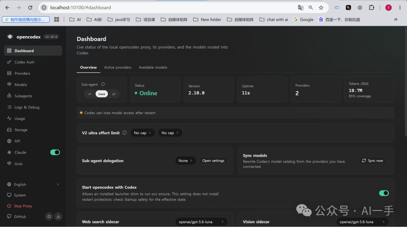Click the download icon beside GitHub
407x227 pixels.
click(x=58, y=216)
